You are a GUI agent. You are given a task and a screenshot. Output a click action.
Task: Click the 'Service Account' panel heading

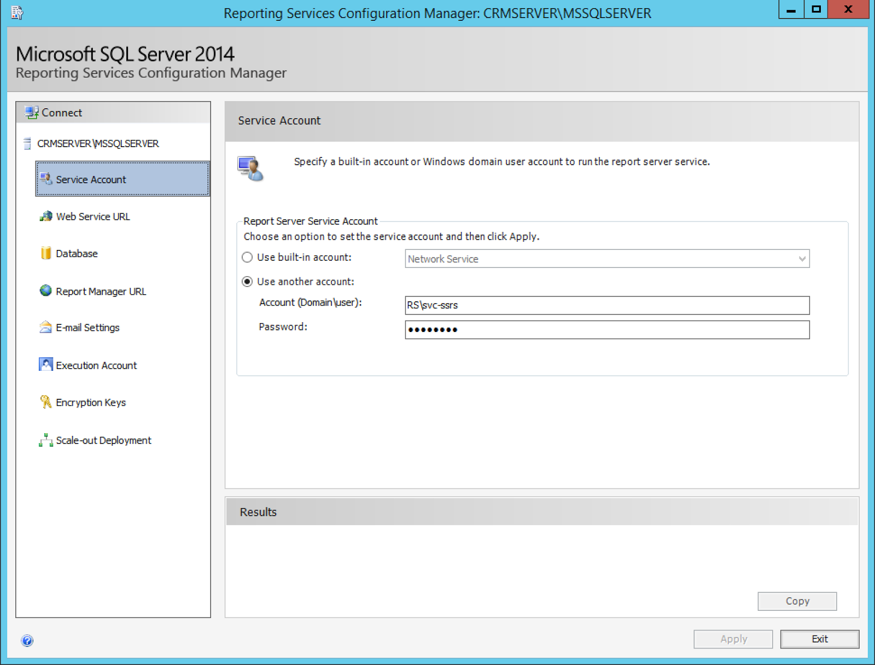pyautogui.click(x=279, y=120)
